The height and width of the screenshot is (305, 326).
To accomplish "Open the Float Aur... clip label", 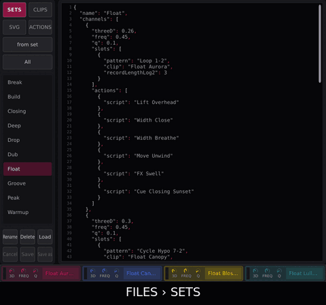I will [60, 274].
